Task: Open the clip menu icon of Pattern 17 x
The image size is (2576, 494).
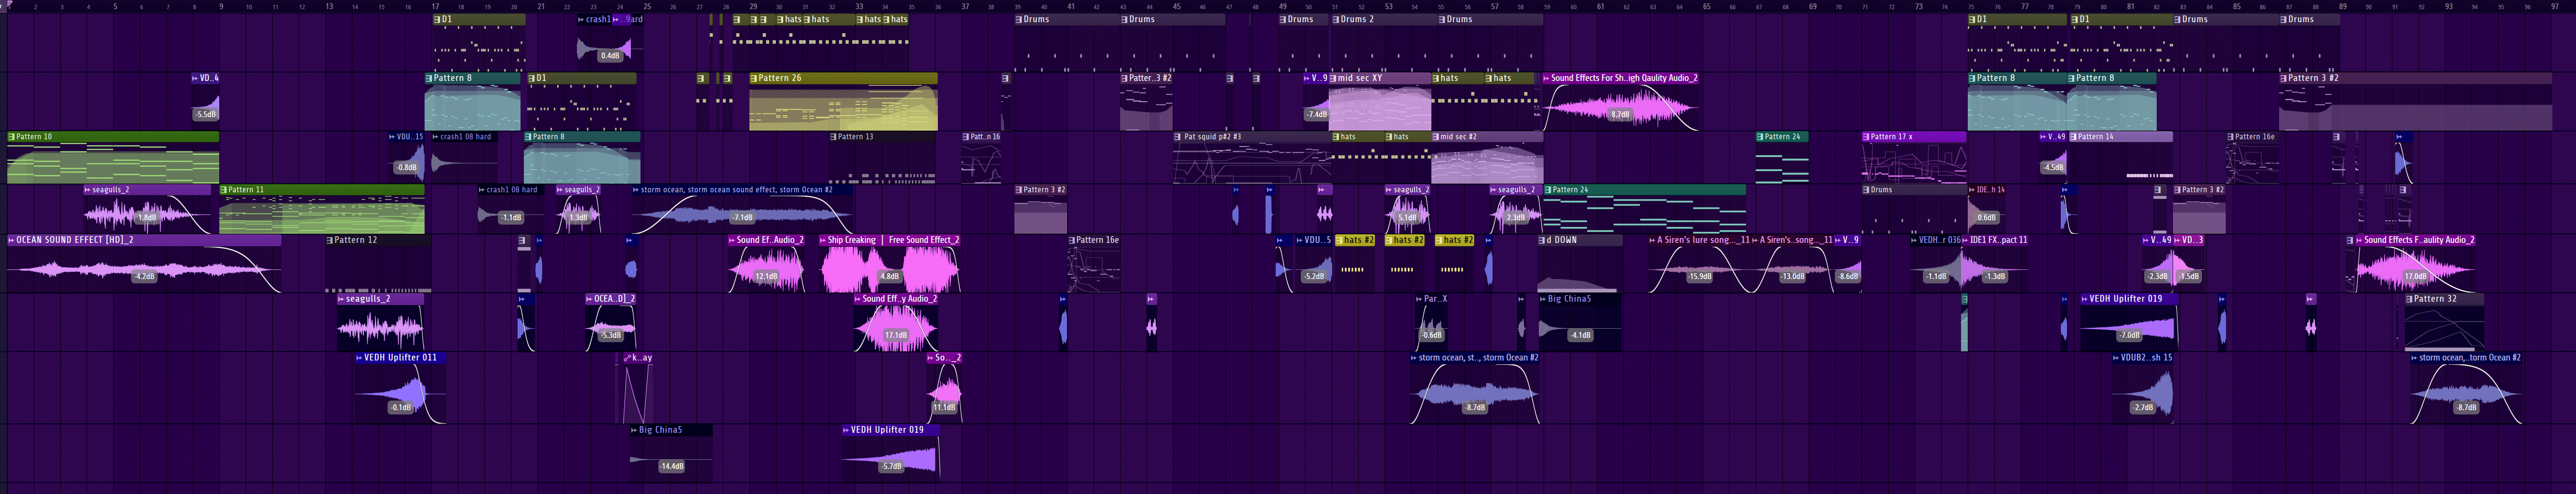Action: click(x=1867, y=137)
